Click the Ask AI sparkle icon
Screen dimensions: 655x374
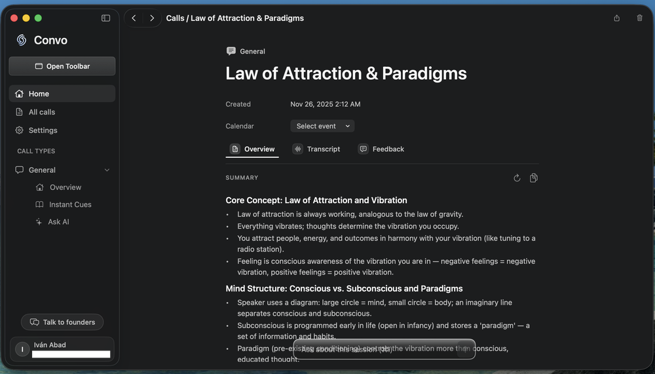tap(39, 222)
